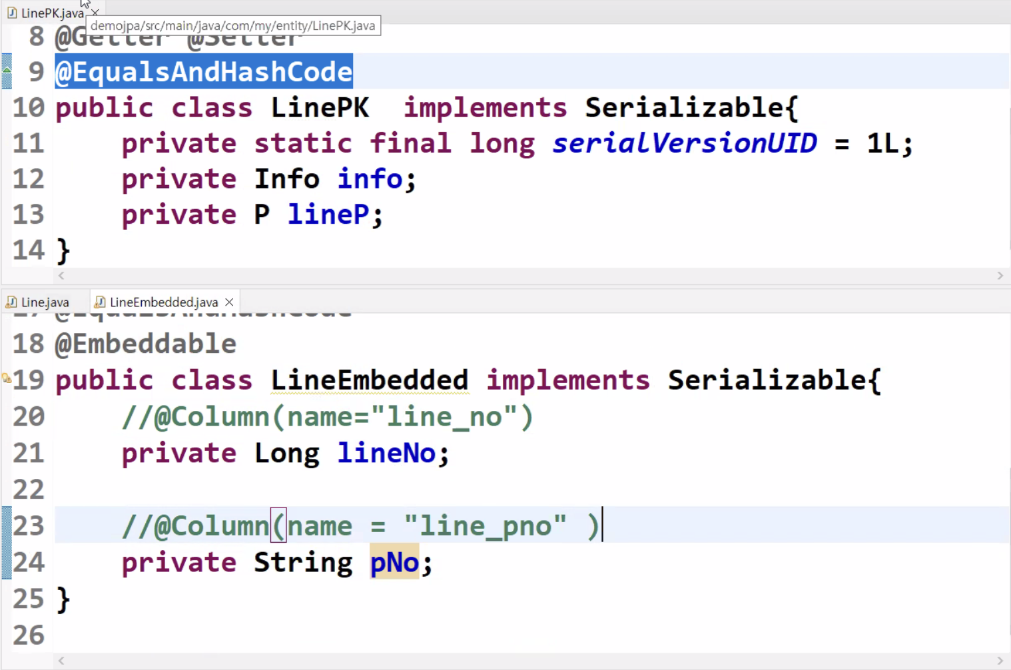Click line number 11 in the LinePK editor
Screen dimensions: 1011x670
pyautogui.click(x=29, y=143)
